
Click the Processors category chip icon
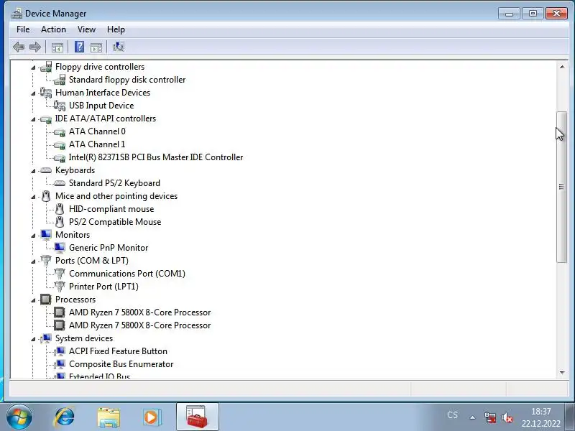point(46,300)
